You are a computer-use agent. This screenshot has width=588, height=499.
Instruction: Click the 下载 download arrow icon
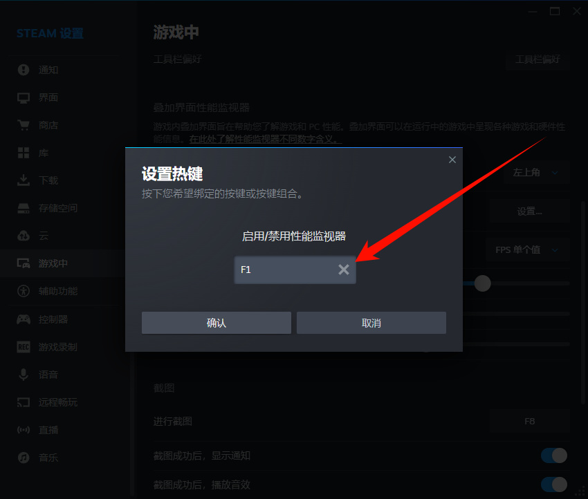click(24, 180)
